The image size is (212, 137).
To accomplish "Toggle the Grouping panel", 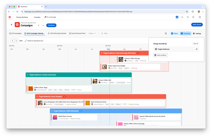I will point(185,33).
